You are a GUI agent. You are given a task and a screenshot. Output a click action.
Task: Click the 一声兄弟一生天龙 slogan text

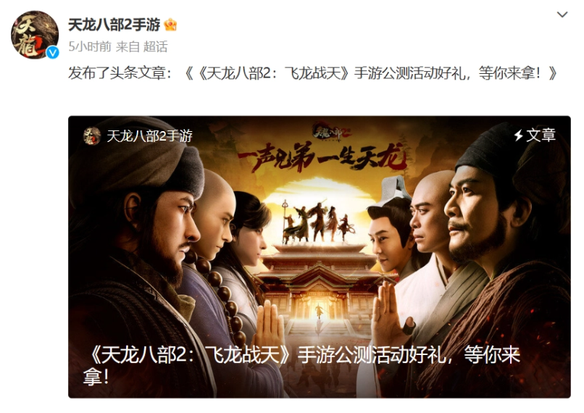322,159
